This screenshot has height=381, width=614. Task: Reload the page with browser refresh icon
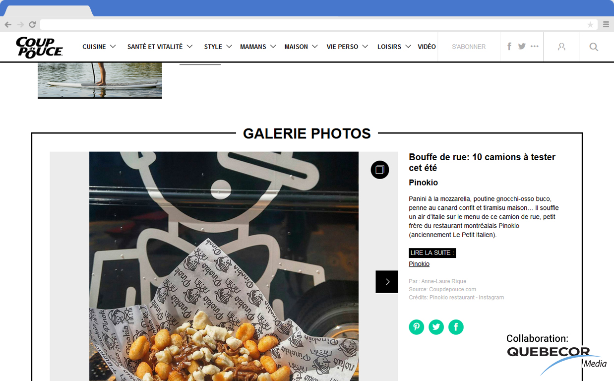[32, 24]
